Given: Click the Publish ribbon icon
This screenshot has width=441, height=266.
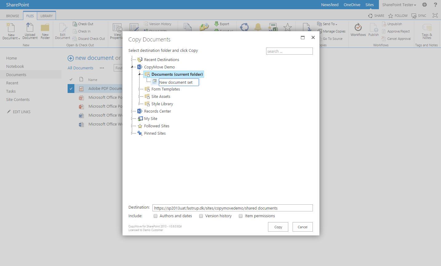Looking at the screenshot, I should coord(374,28).
